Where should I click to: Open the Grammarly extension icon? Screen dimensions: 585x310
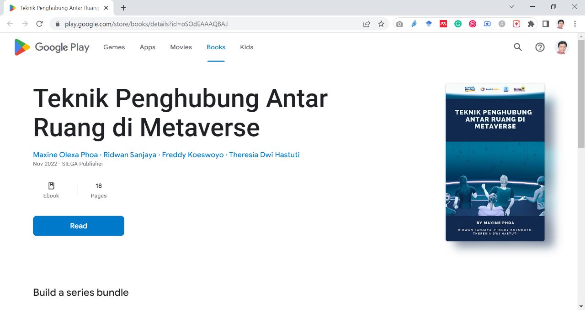[x=457, y=24]
